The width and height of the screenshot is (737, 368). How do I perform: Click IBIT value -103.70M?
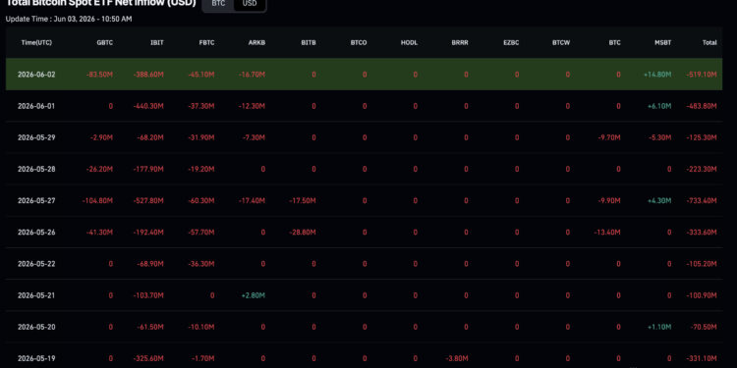coord(148,295)
